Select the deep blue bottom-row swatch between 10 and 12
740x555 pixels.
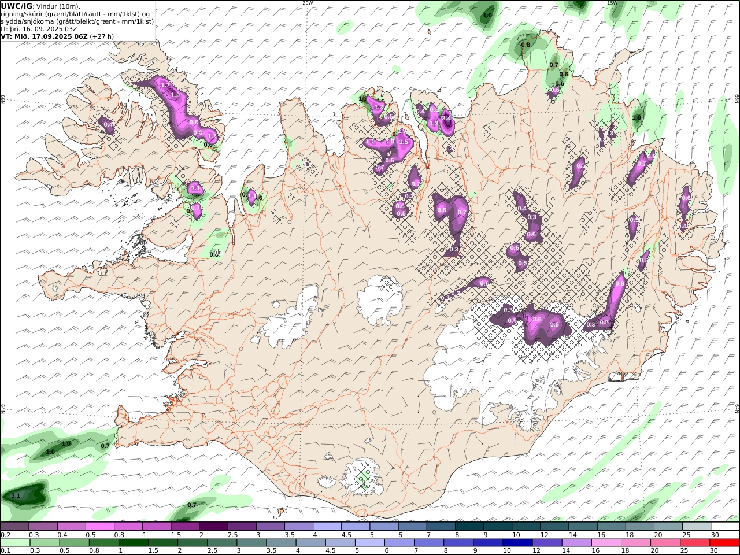coord(517,543)
